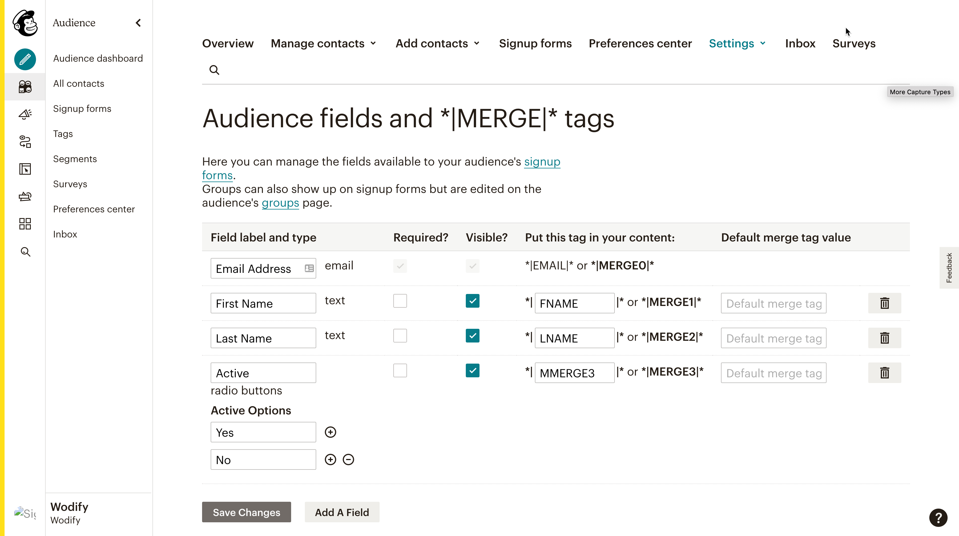
Task: Open the Signup forms tab
Action: pyautogui.click(x=535, y=44)
